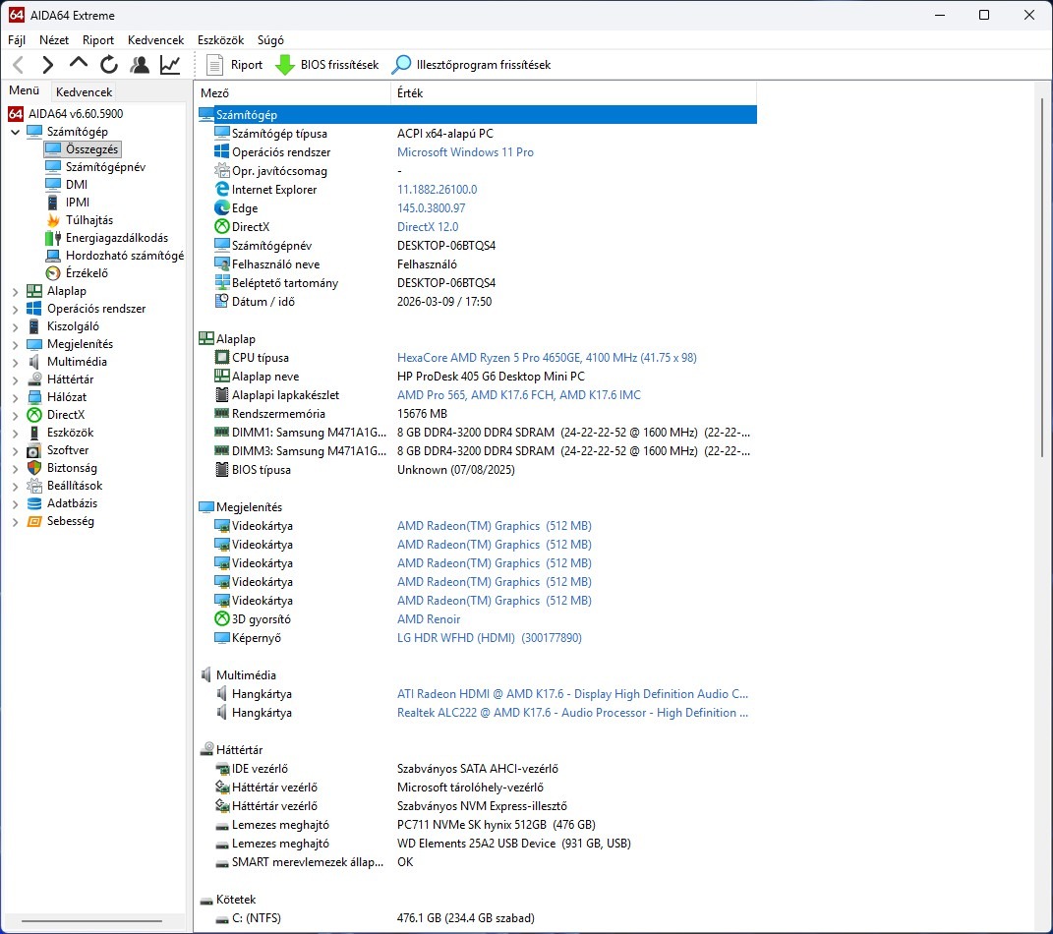Image resolution: width=1053 pixels, height=934 pixels.
Task: Expand the Biztonság tree node
Action: tap(15, 469)
